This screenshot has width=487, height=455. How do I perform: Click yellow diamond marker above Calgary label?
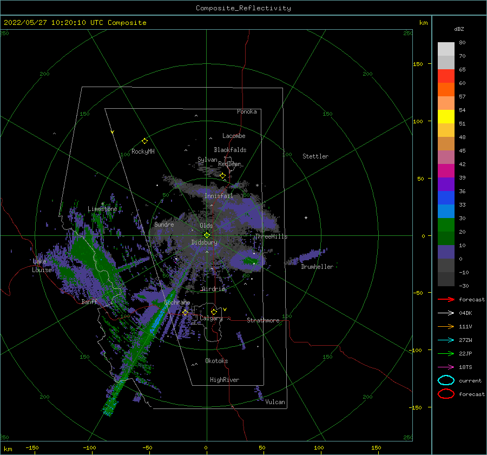214,312
